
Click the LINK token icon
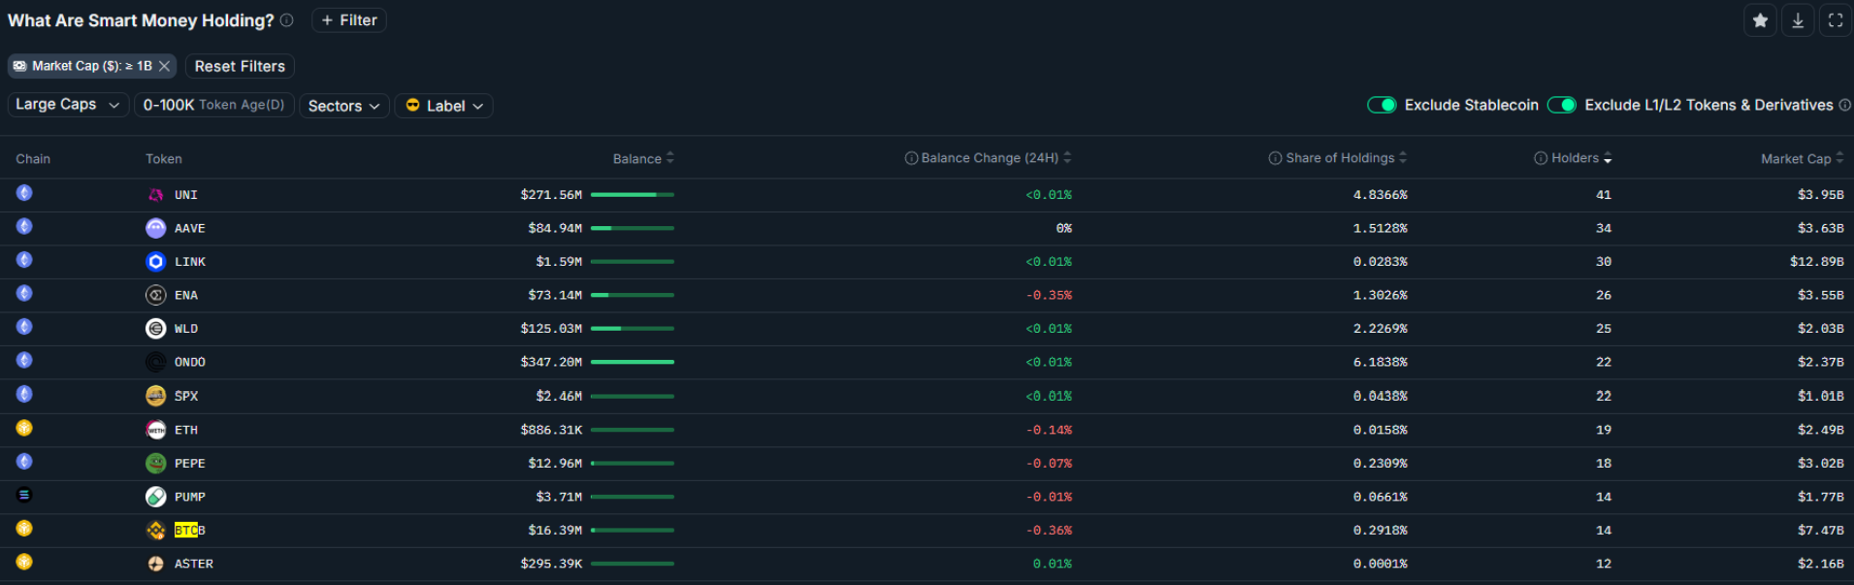tap(155, 262)
